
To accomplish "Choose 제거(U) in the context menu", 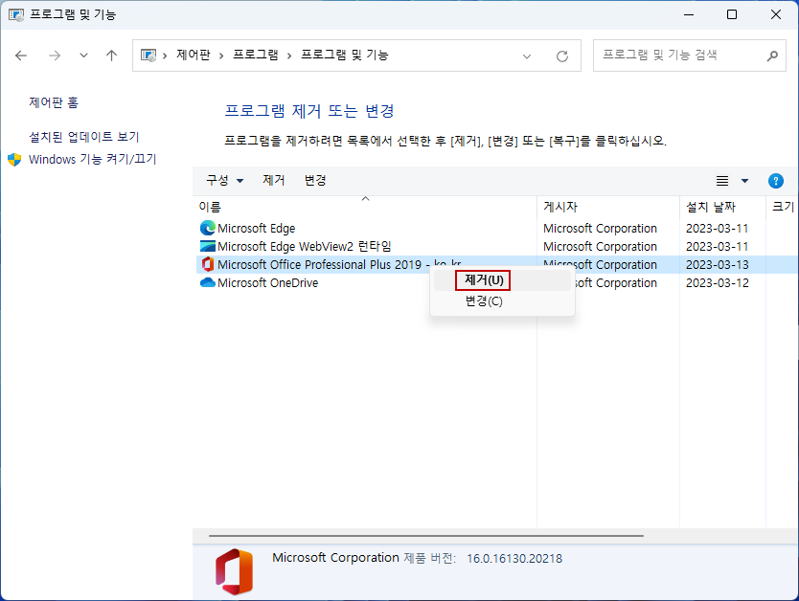I will pos(502,280).
